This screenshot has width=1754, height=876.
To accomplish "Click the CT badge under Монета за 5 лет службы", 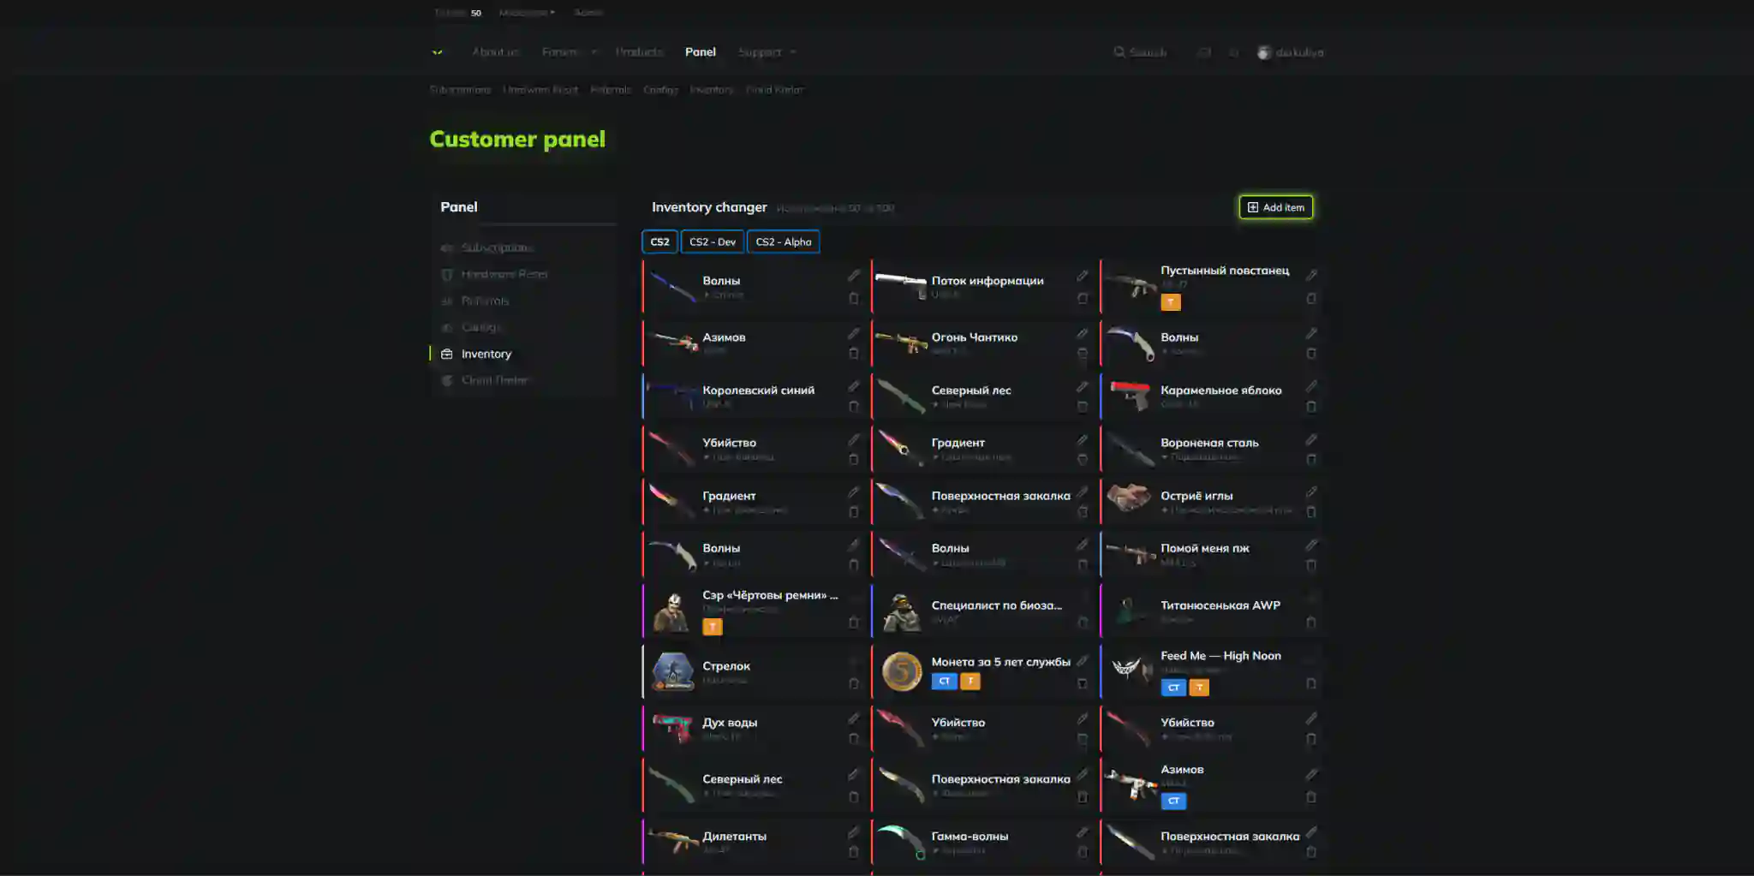I will (944, 682).
